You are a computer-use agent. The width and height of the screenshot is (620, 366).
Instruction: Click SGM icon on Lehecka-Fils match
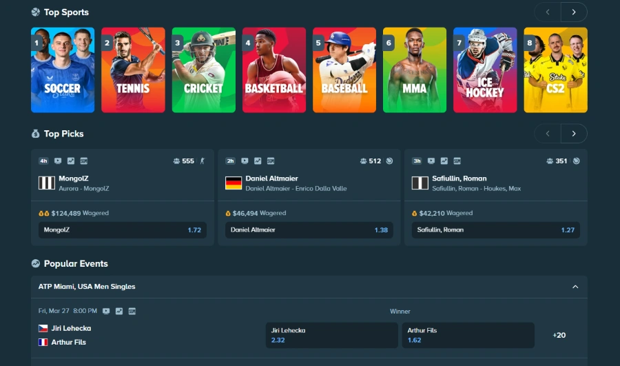tap(132, 312)
